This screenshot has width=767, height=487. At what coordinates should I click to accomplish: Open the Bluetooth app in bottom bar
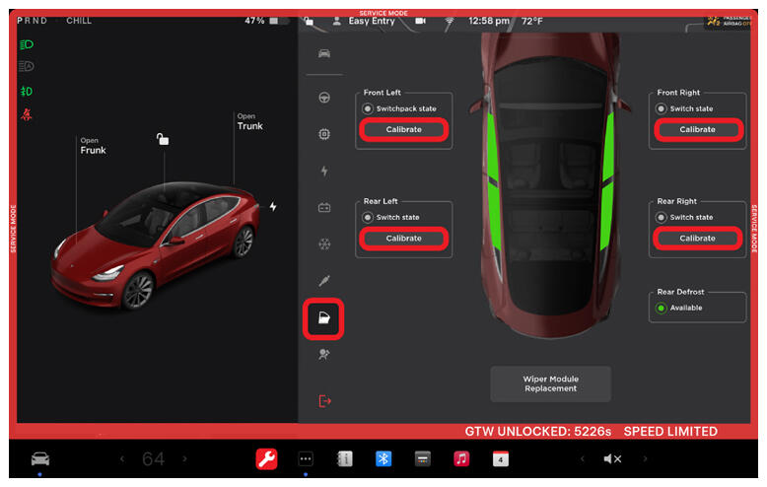[383, 458]
